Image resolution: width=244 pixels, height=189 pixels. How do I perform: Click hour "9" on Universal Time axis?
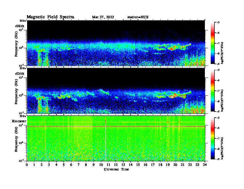click(93, 165)
